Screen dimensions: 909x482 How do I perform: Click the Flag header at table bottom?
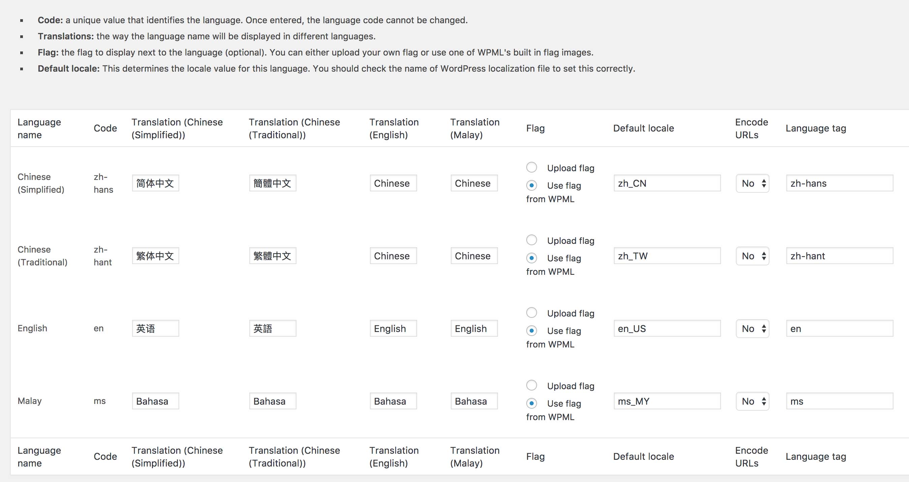point(535,457)
